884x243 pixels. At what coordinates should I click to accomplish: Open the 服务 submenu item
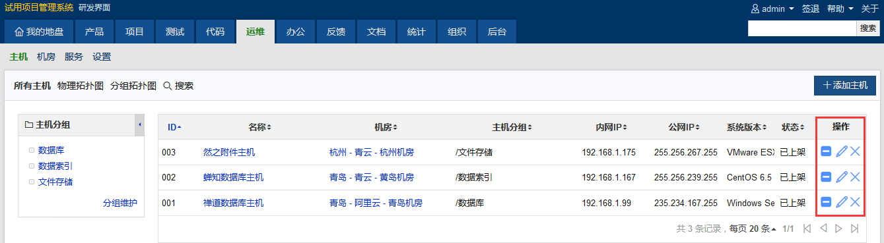pos(74,57)
